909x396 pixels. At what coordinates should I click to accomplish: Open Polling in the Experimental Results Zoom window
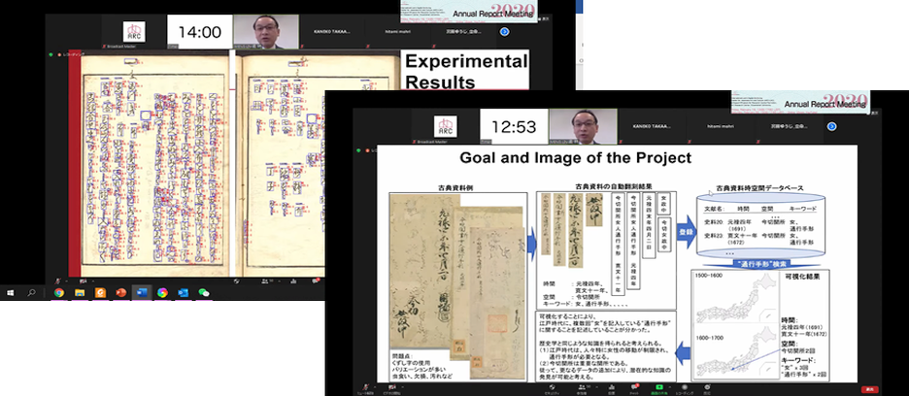pos(292,281)
